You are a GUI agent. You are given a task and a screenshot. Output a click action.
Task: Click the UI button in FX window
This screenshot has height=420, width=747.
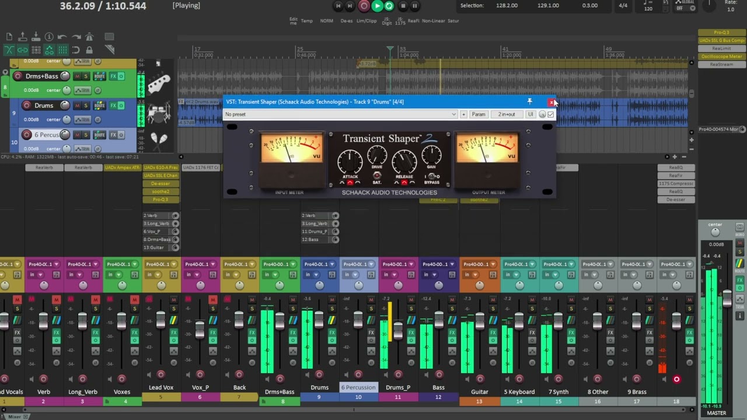pos(530,114)
